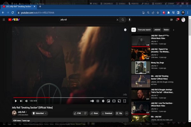191x127 pixels.
Task: Mute the video volume
Action: tap(26, 101)
